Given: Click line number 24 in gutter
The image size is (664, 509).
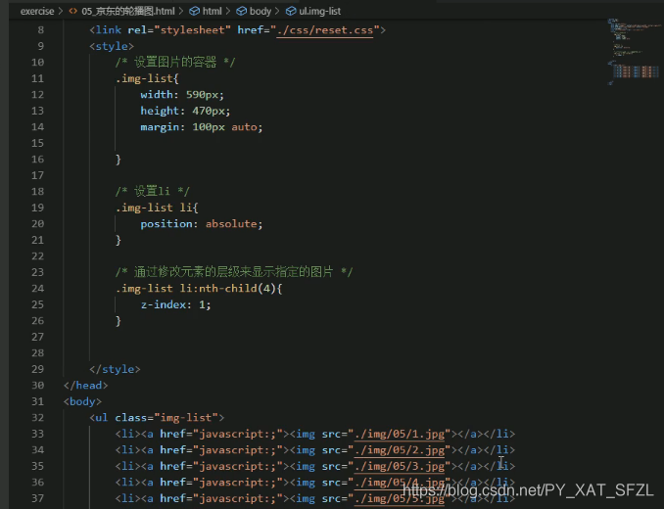Looking at the screenshot, I should (37, 289).
